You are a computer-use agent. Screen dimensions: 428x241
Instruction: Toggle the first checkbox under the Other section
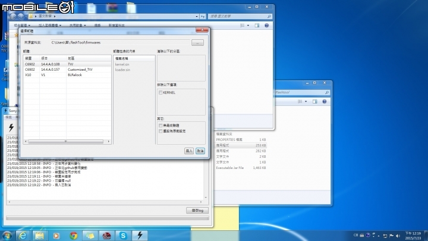[160, 126]
